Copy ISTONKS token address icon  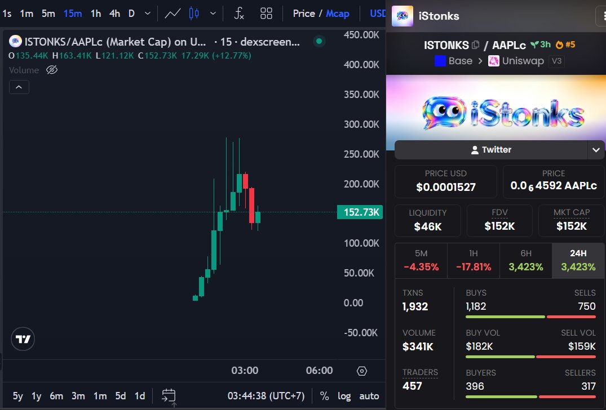point(475,45)
